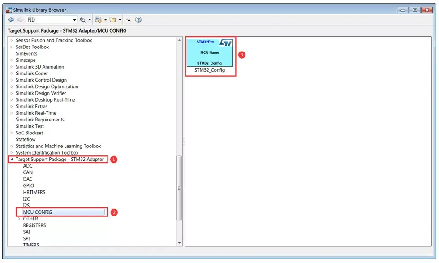Open the SAI sublibrary

(26, 232)
